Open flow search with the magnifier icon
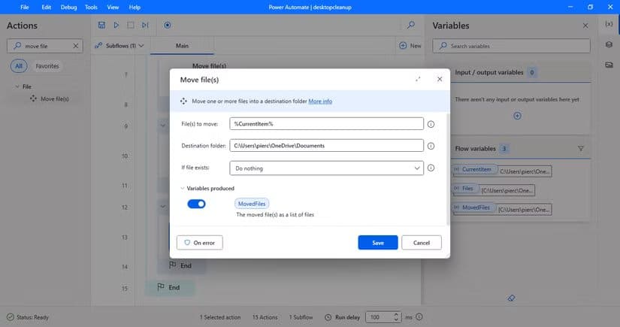 (411, 25)
